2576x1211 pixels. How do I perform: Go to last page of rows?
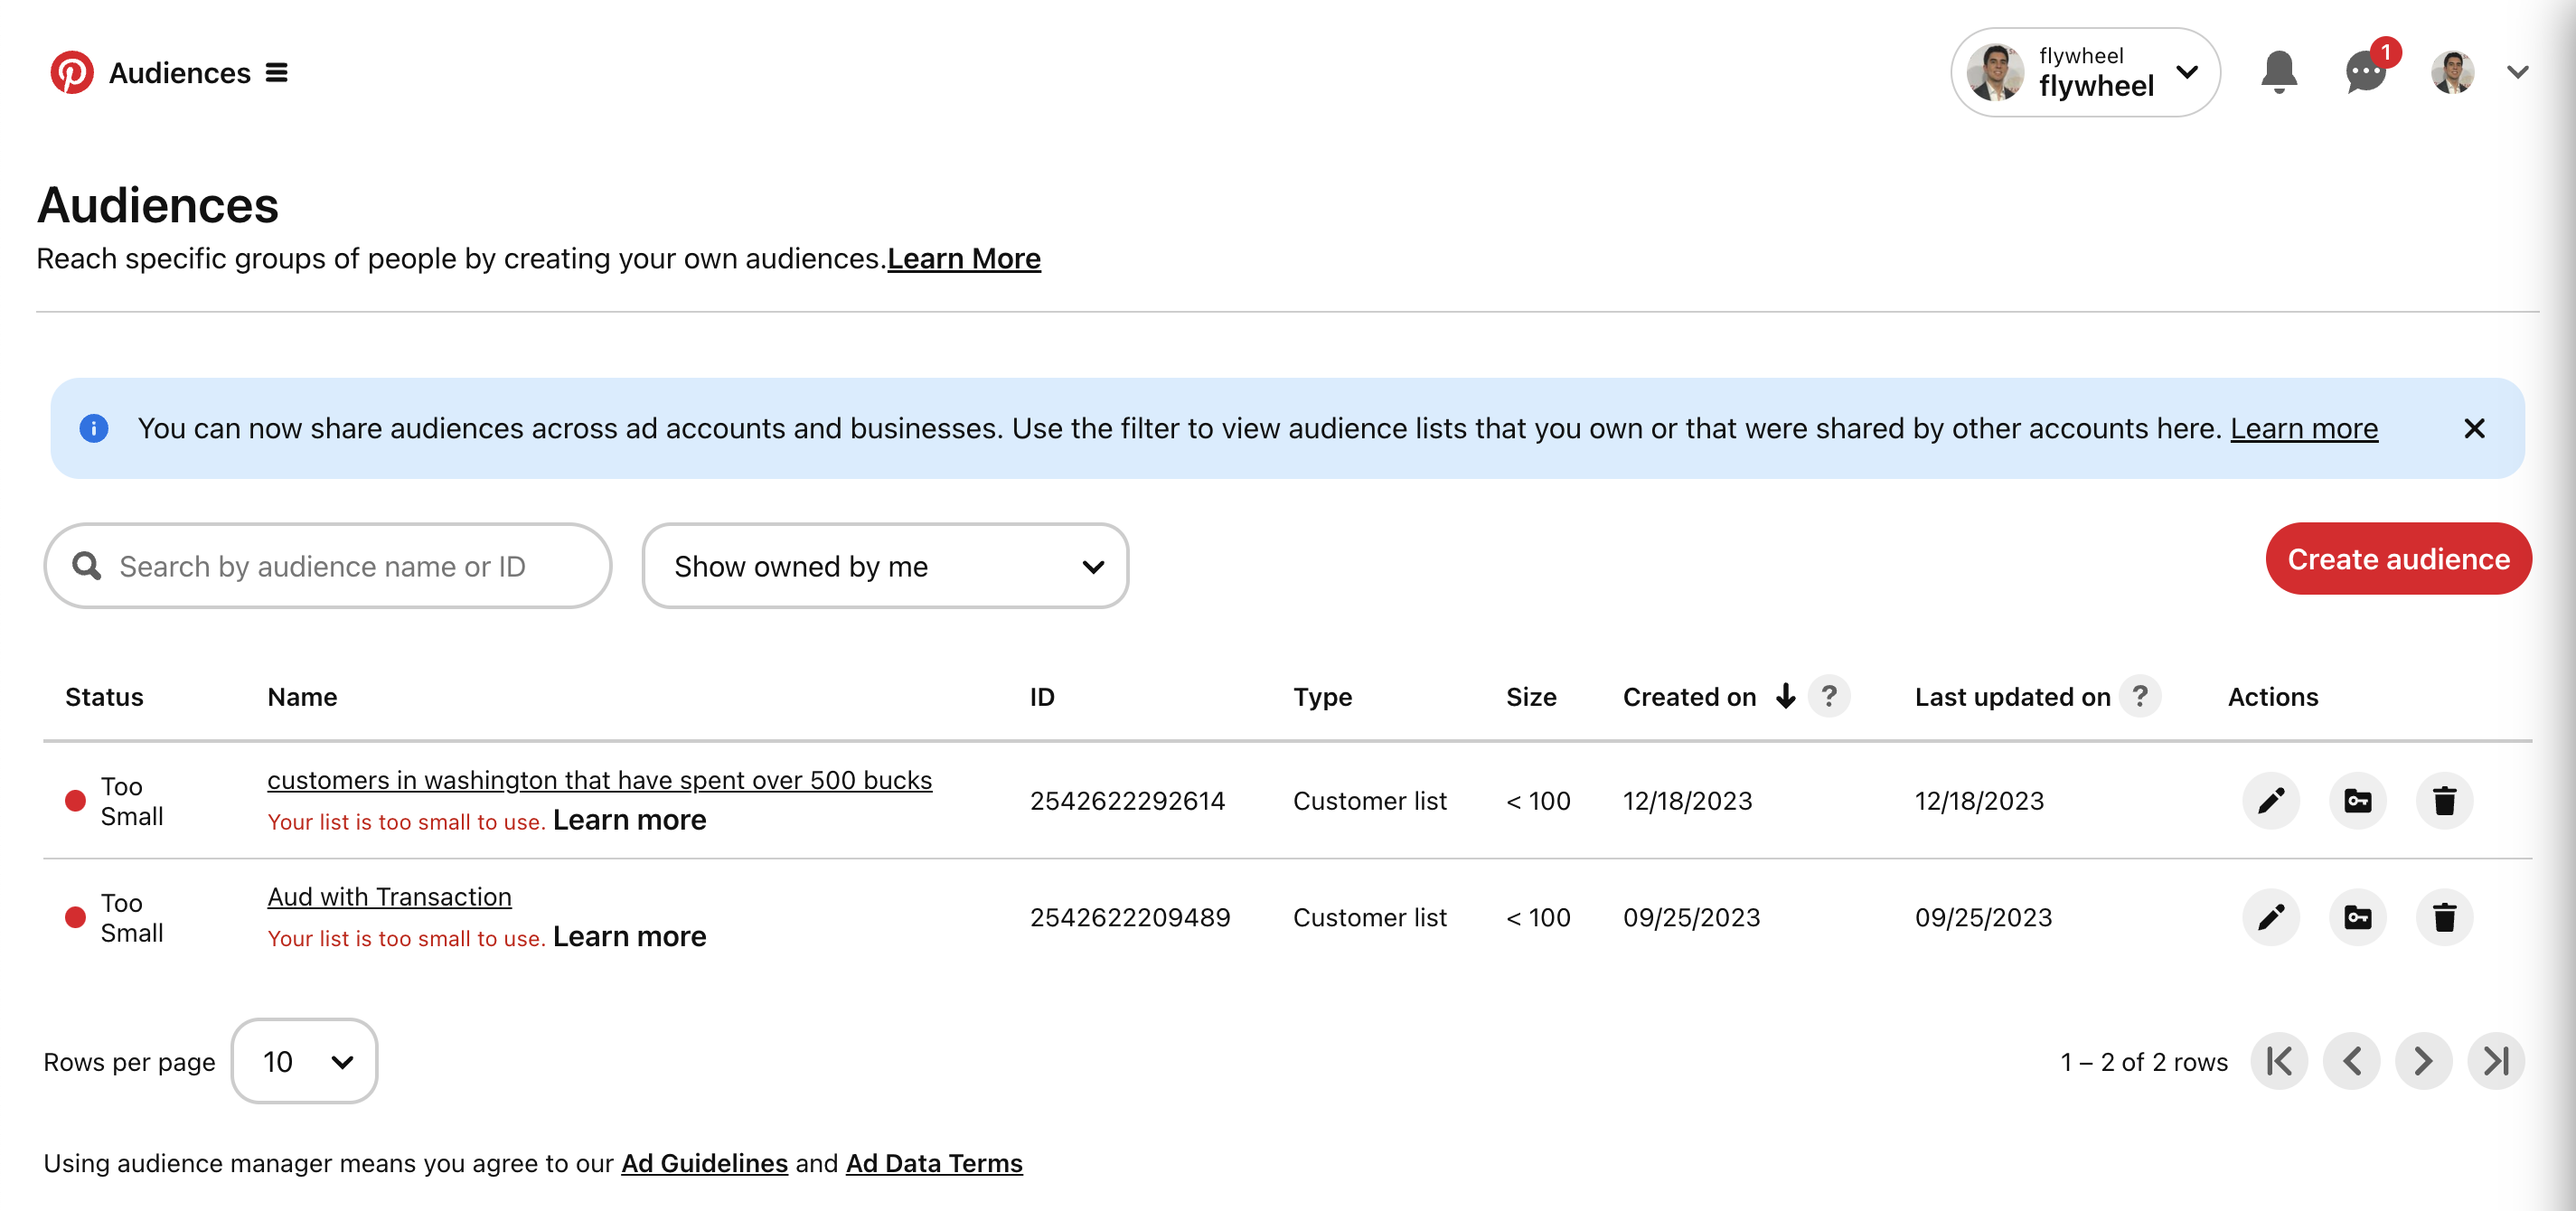[2496, 1061]
